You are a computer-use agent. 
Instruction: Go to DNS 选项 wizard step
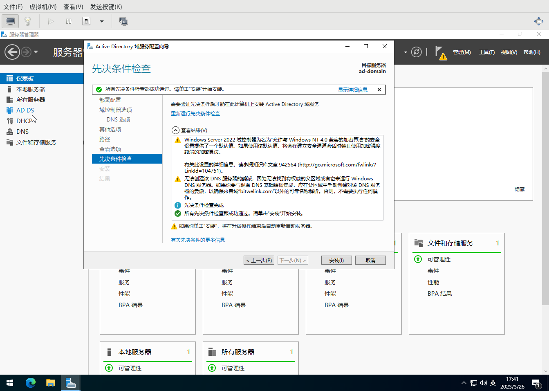coord(119,119)
